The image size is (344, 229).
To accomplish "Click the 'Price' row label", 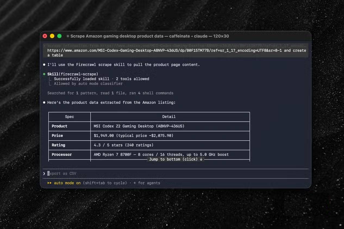I will (57, 136).
